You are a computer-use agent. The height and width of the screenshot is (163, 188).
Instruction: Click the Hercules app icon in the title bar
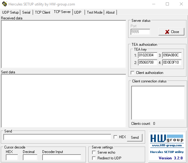[5, 4]
